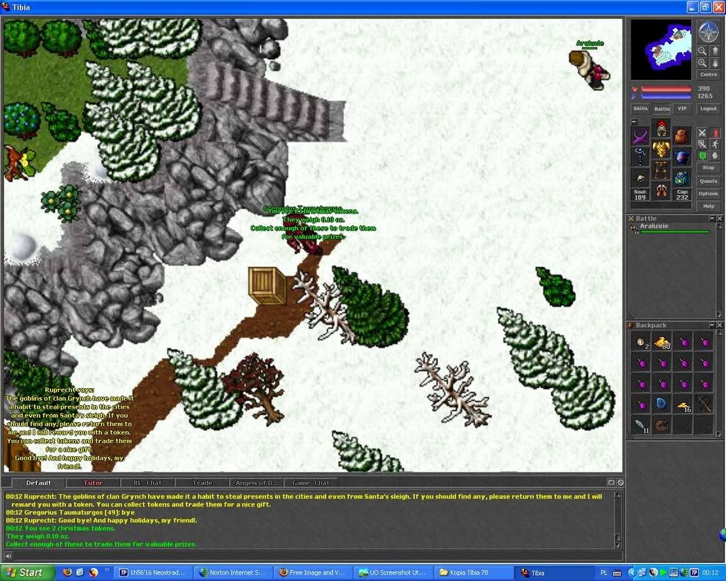Enable offensive fight mode (crossed swords)
Screen dimensions: 726x581
(703, 133)
